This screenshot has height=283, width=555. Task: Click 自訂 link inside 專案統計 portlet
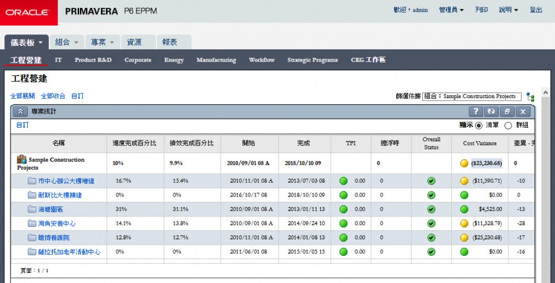coord(23,125)
